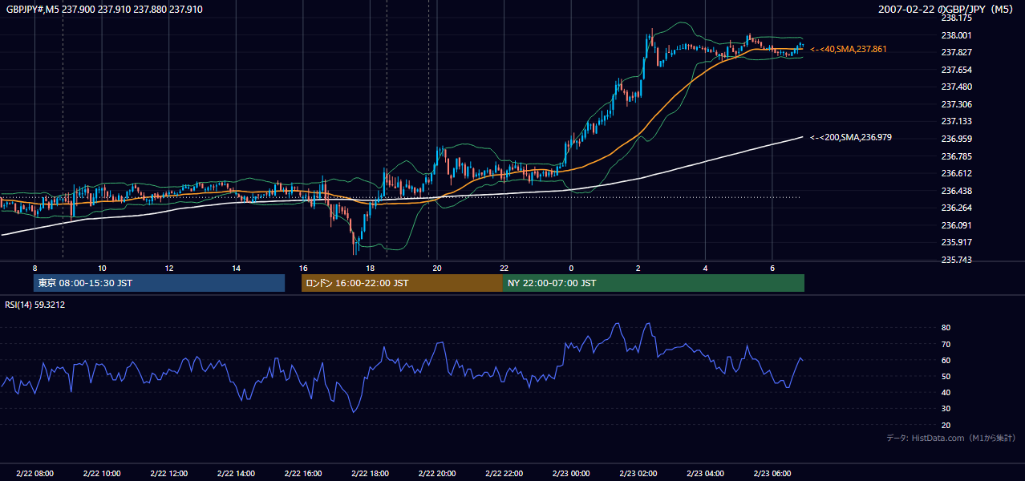The height and width of the screenshot is (481, 1025).
Task: Click hour tick 10 under the candlestick chart
Action: pos(102,268)
